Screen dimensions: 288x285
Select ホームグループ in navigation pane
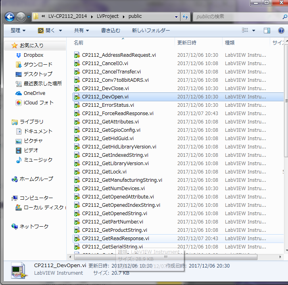pyautogui.click(x=36, y=179)
